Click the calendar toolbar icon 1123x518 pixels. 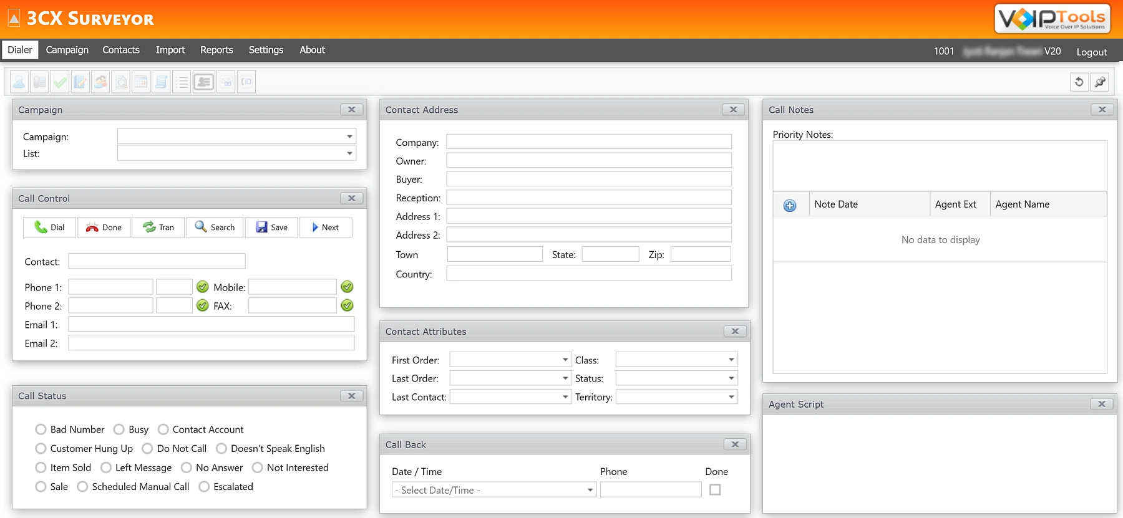point(142,82)
